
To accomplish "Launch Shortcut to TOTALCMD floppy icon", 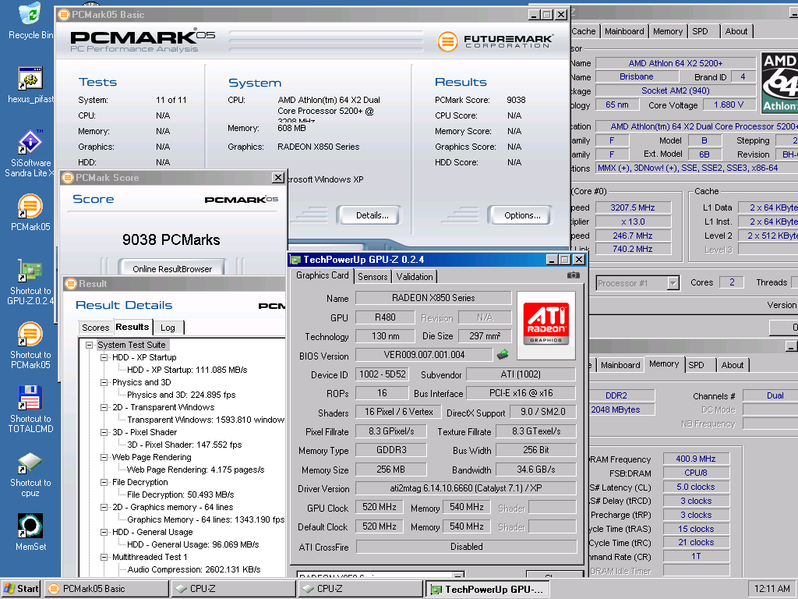I will point(30,399).
